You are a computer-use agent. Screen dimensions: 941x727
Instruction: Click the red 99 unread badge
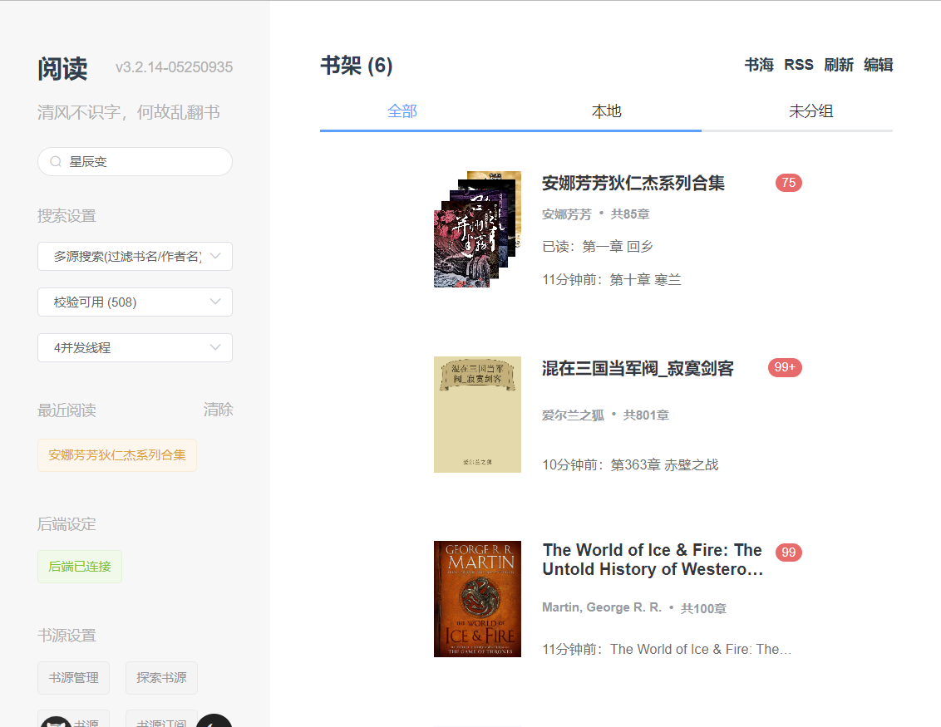pyautogui.click(x=788, y=553)
